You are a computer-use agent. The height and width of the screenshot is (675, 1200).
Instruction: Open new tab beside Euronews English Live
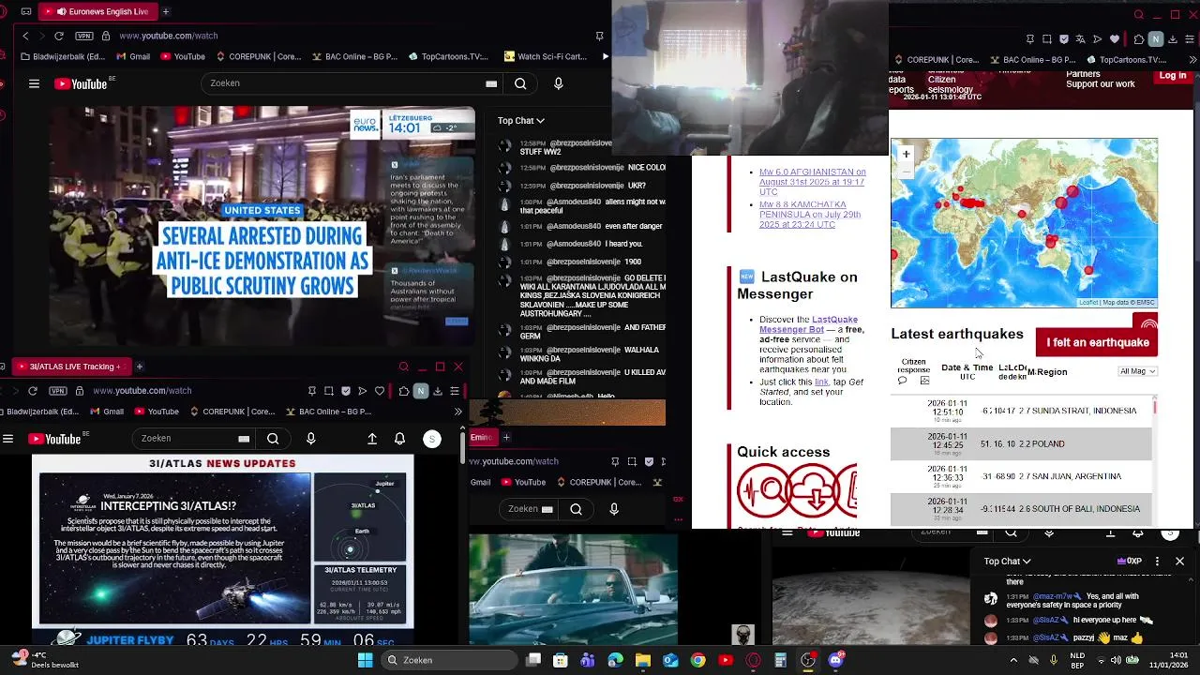pos(166,11)
